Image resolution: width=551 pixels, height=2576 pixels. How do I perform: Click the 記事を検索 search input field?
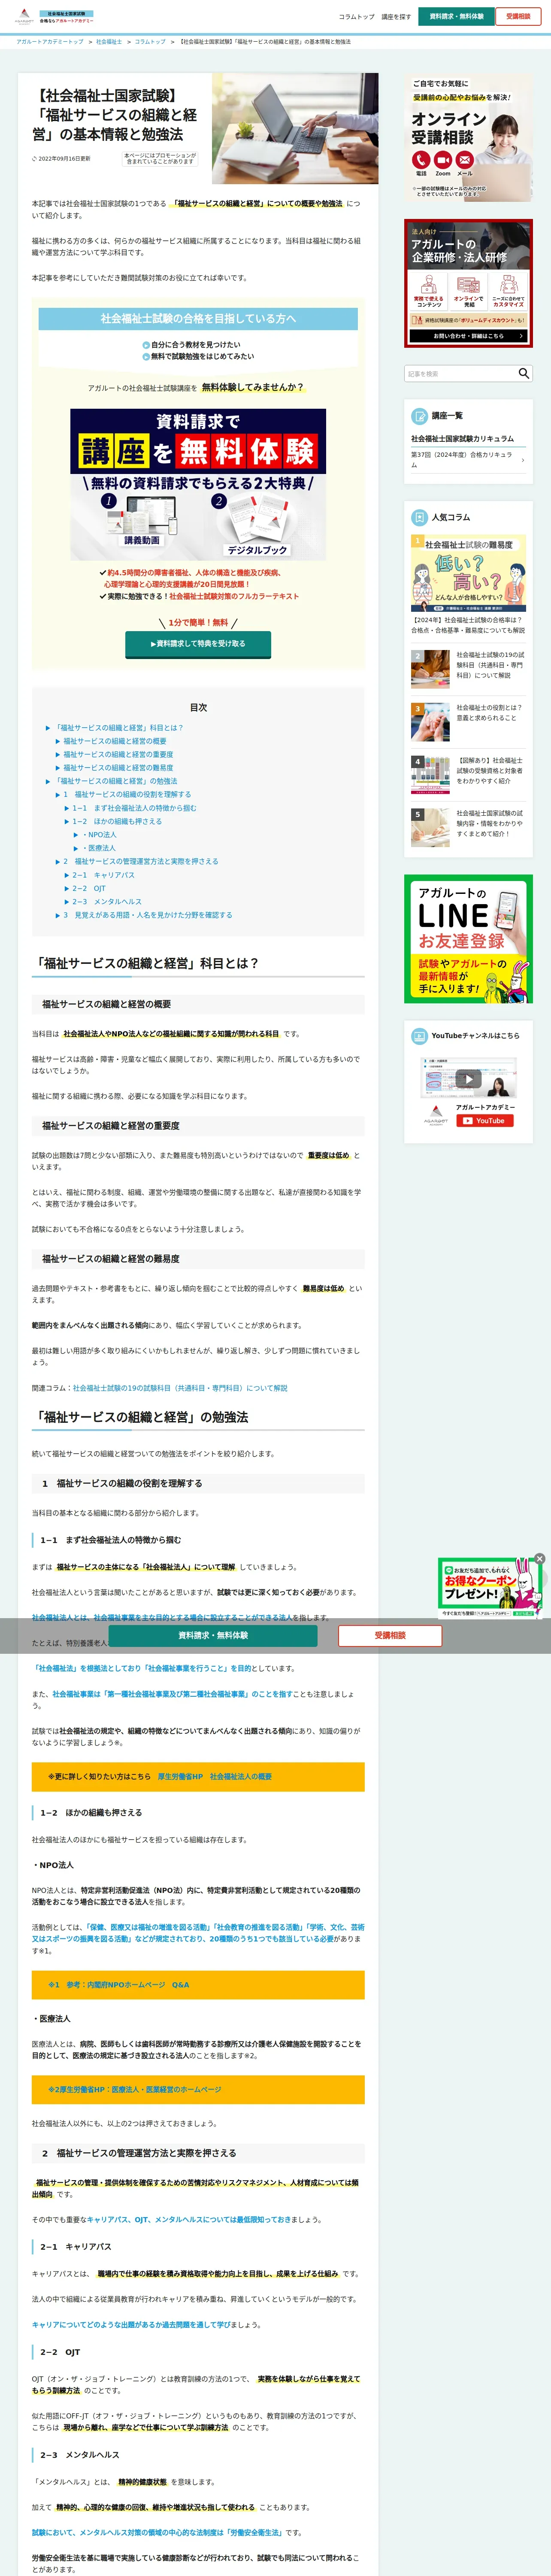point(460,373)
